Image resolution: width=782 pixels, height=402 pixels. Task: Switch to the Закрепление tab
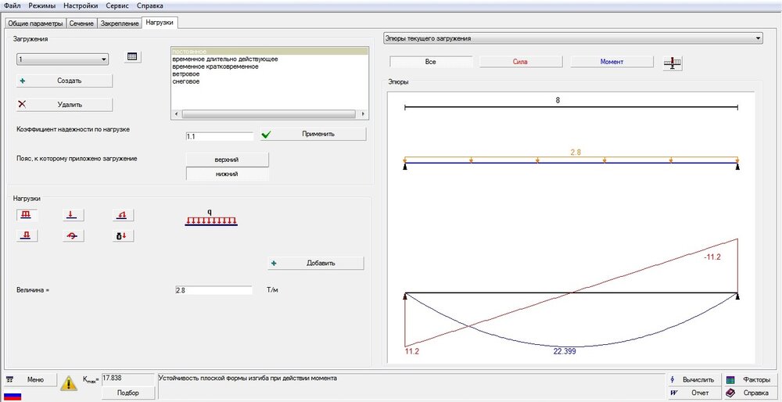pos(120,23)
